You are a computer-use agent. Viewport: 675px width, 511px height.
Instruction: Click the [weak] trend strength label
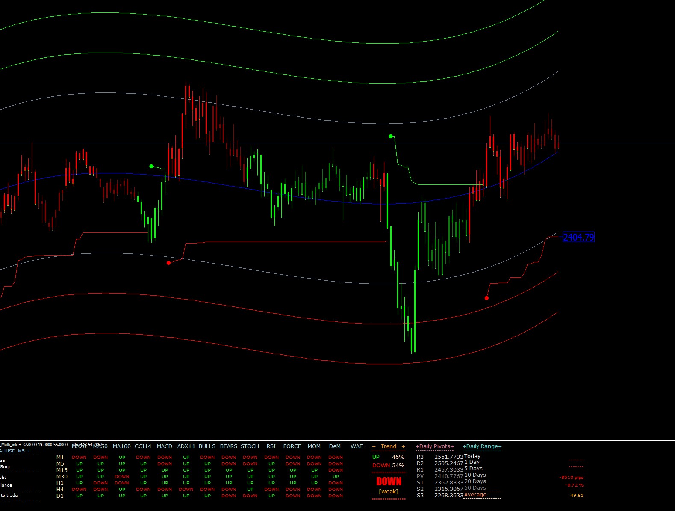coord(389,492)
